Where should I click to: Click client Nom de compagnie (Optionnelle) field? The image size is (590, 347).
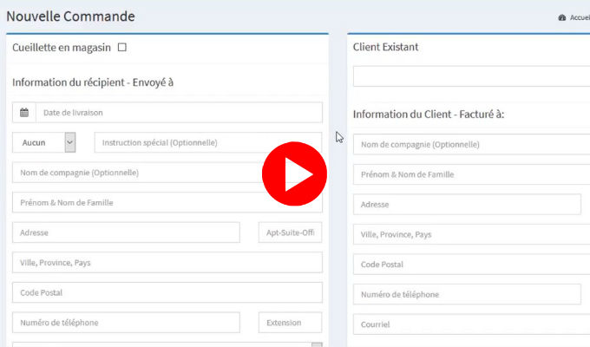click(471, 144)
